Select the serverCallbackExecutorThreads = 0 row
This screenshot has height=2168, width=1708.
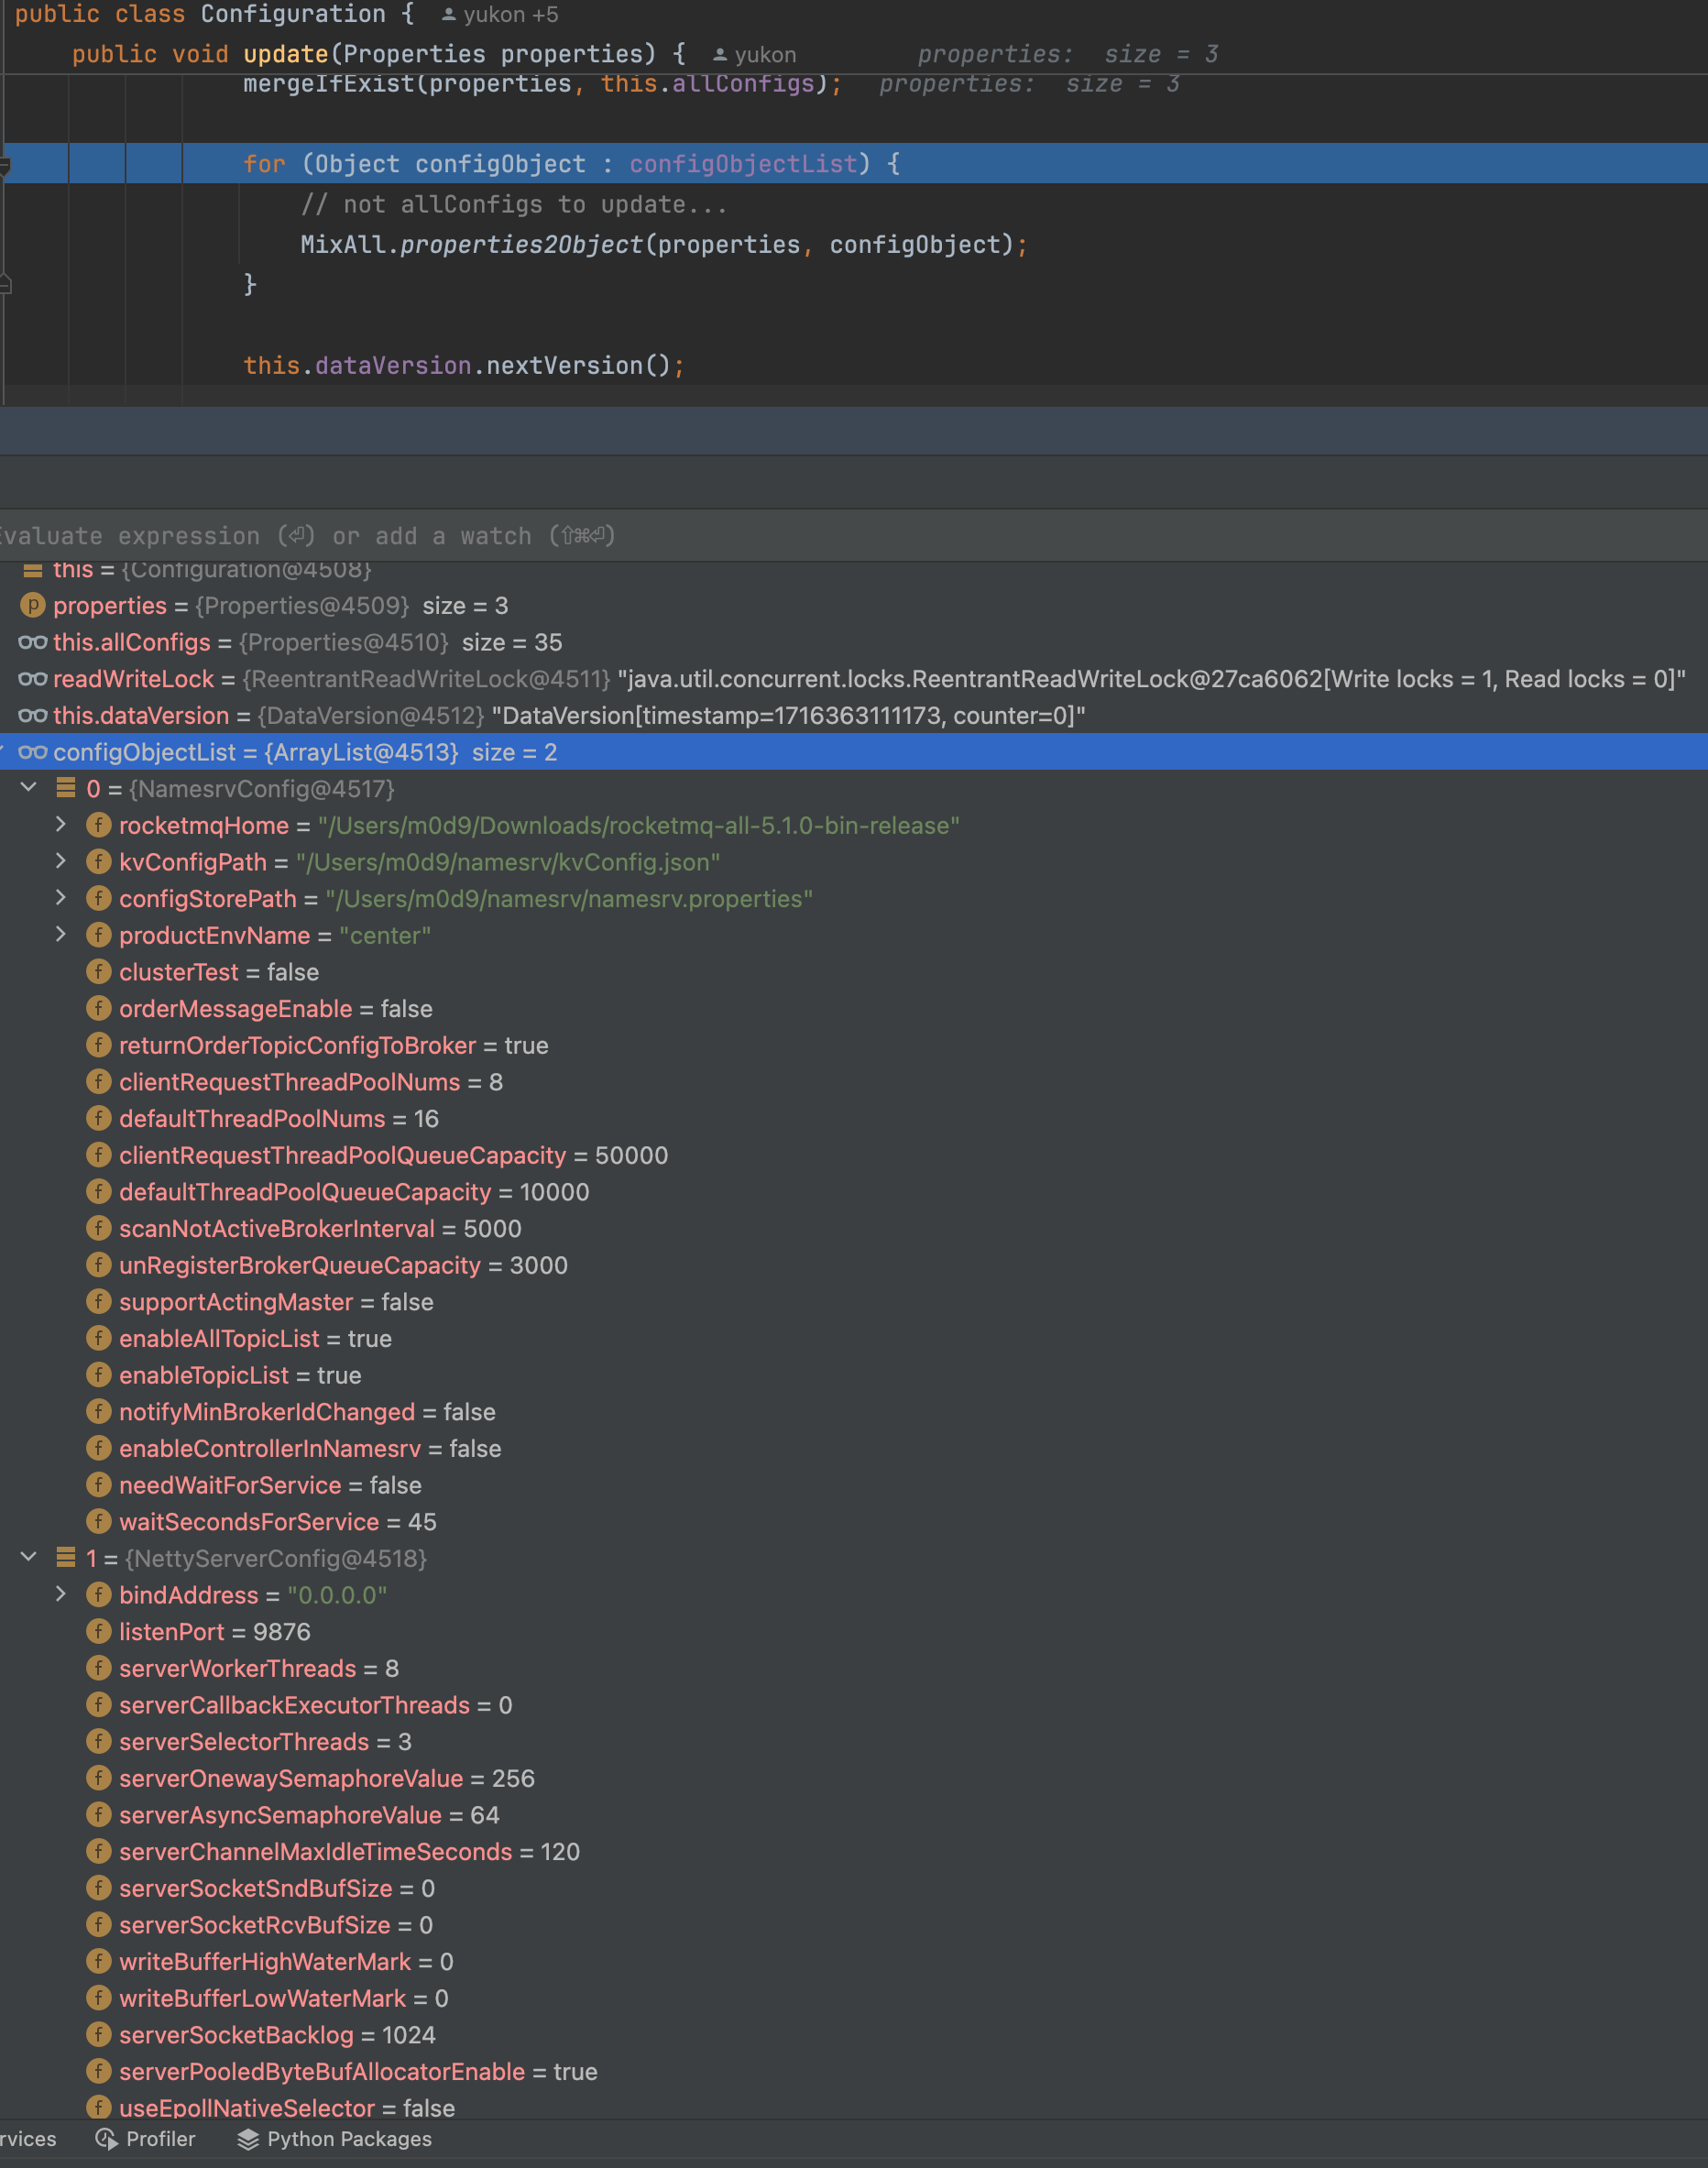coord(854,1705)
